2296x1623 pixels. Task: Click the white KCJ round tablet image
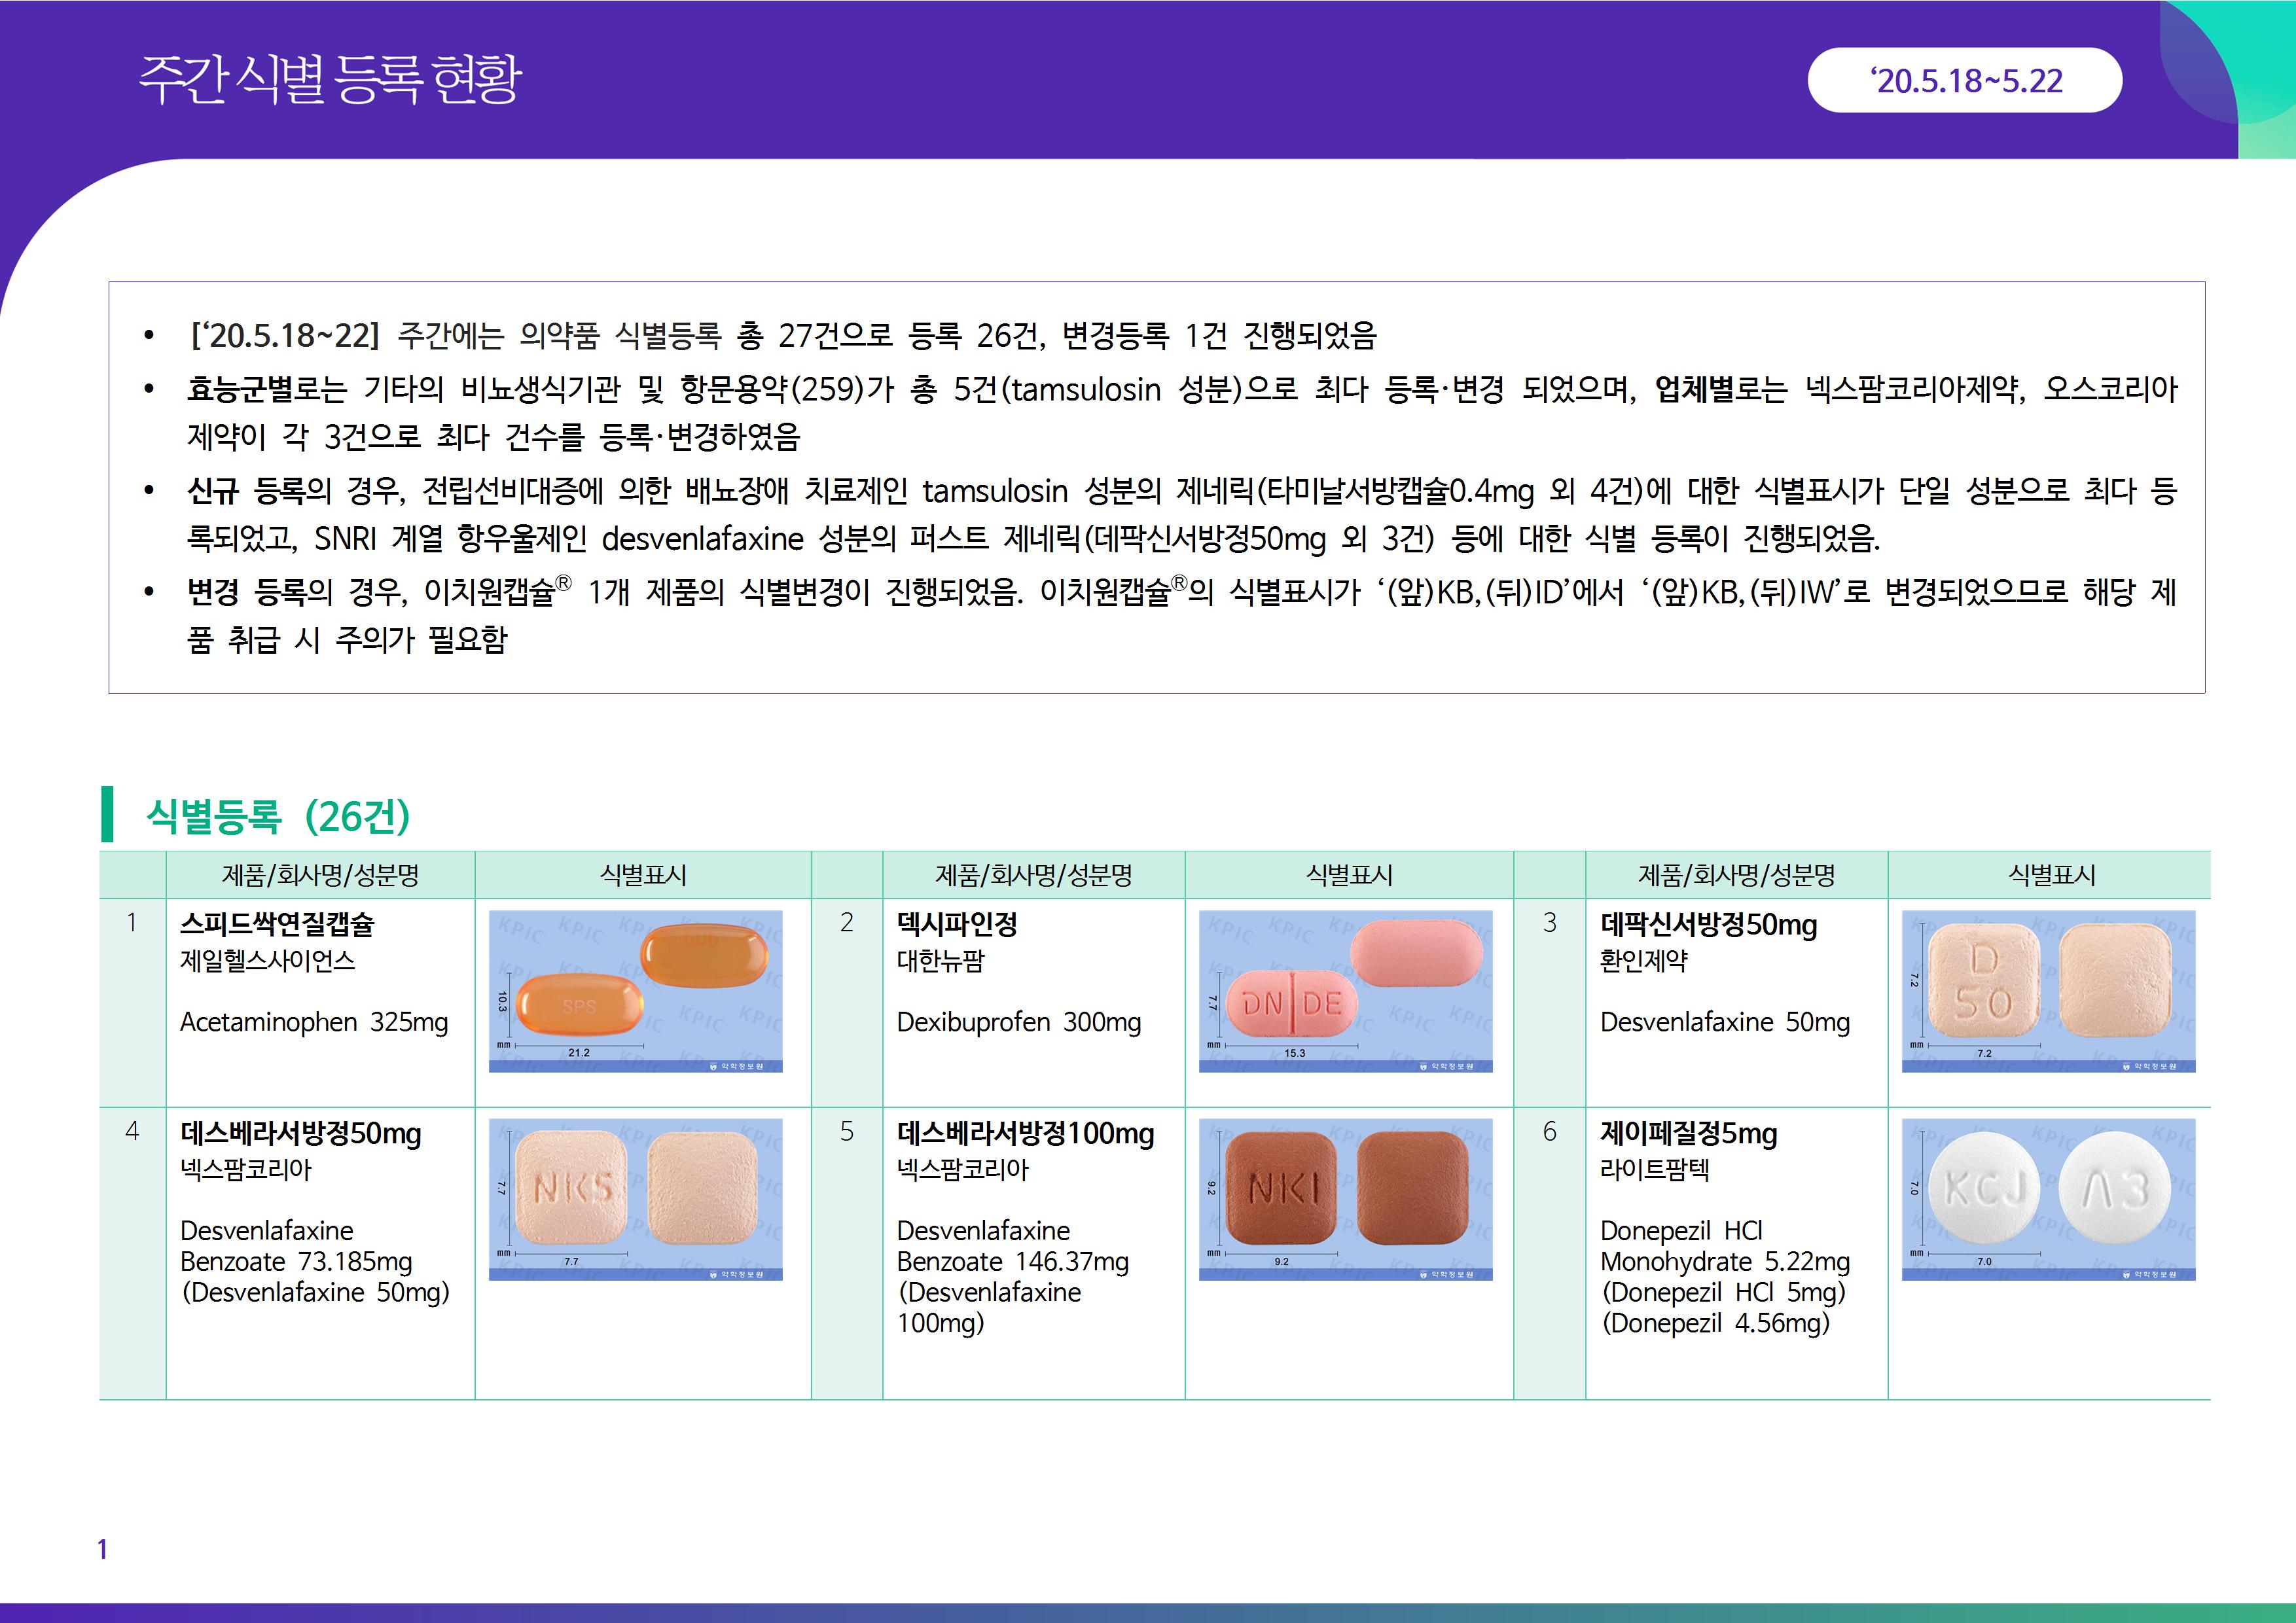2048,1199
